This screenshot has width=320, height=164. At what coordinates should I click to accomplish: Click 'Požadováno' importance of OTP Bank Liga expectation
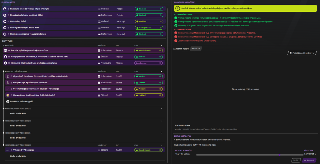[x=104, y=89]
